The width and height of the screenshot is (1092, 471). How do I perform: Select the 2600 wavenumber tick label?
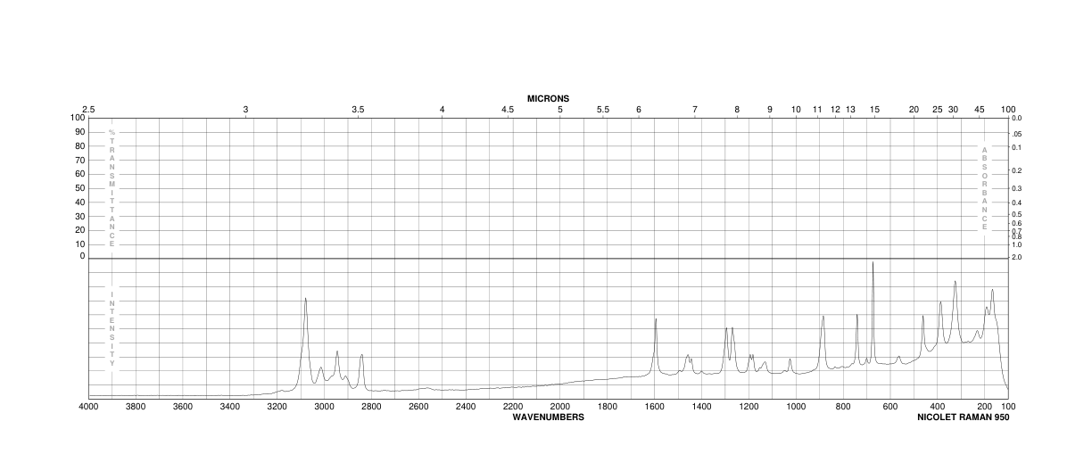tap(418, 407)
